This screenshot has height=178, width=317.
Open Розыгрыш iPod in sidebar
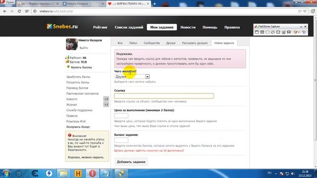point(76,121)
